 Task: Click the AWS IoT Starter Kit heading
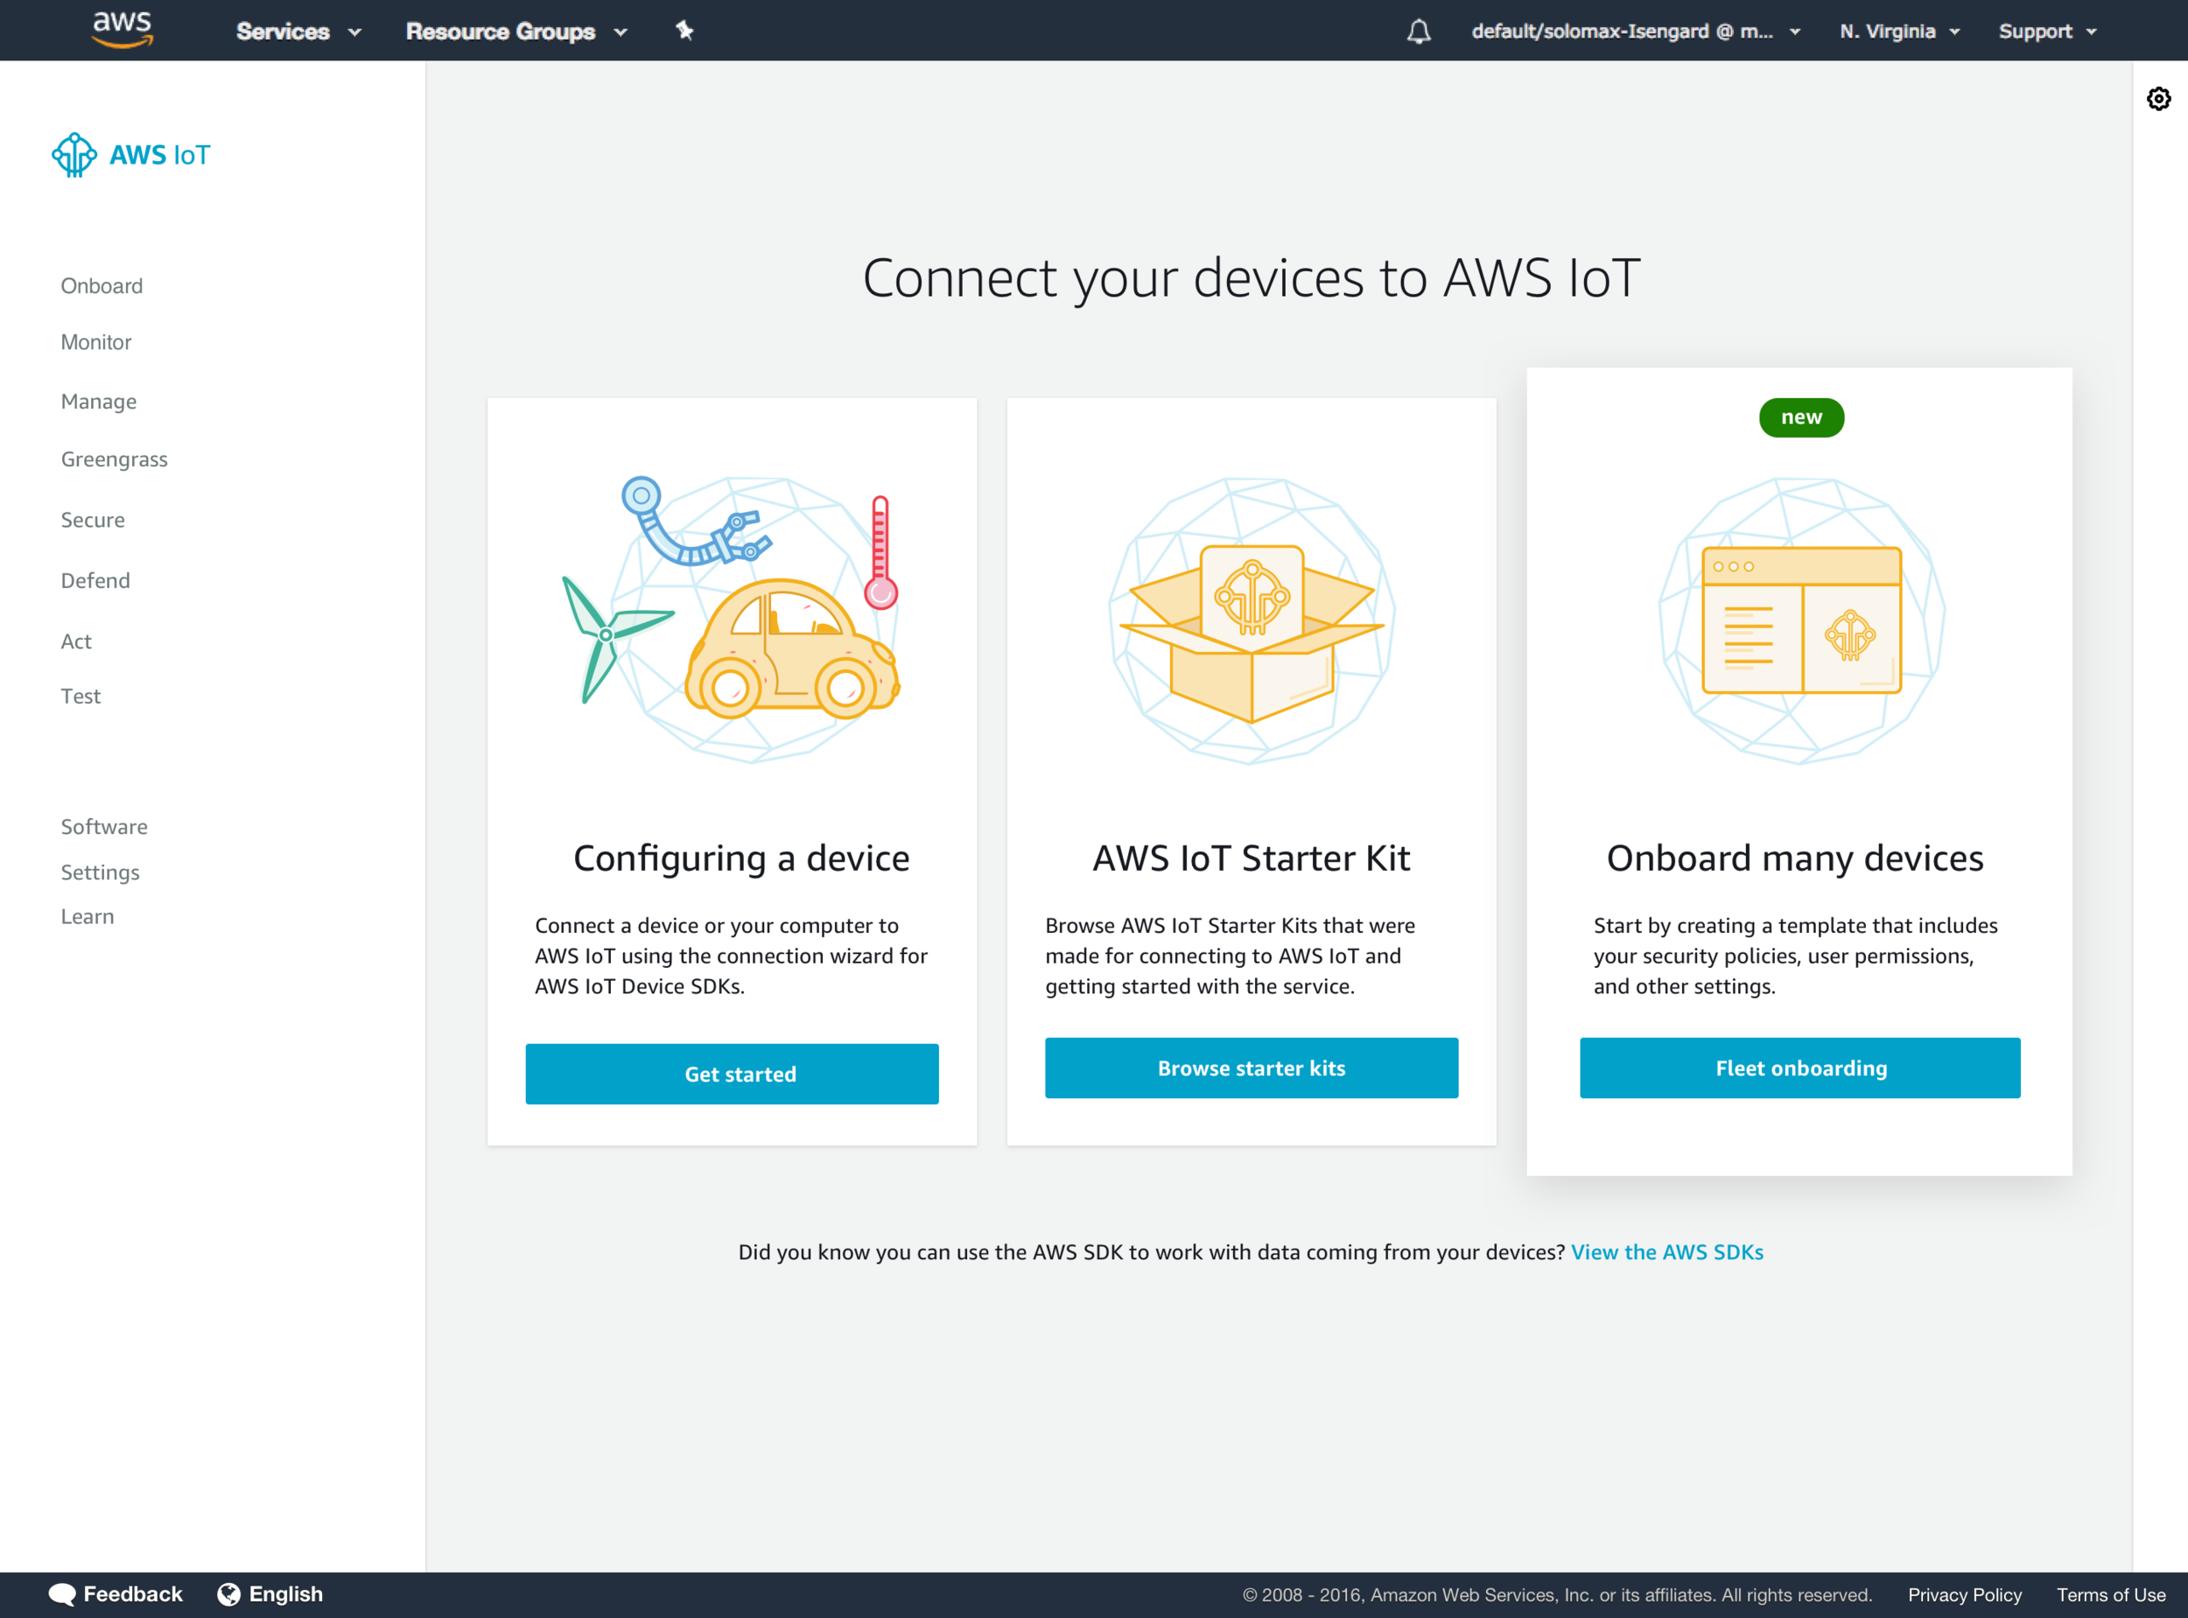click(1252, 858)
